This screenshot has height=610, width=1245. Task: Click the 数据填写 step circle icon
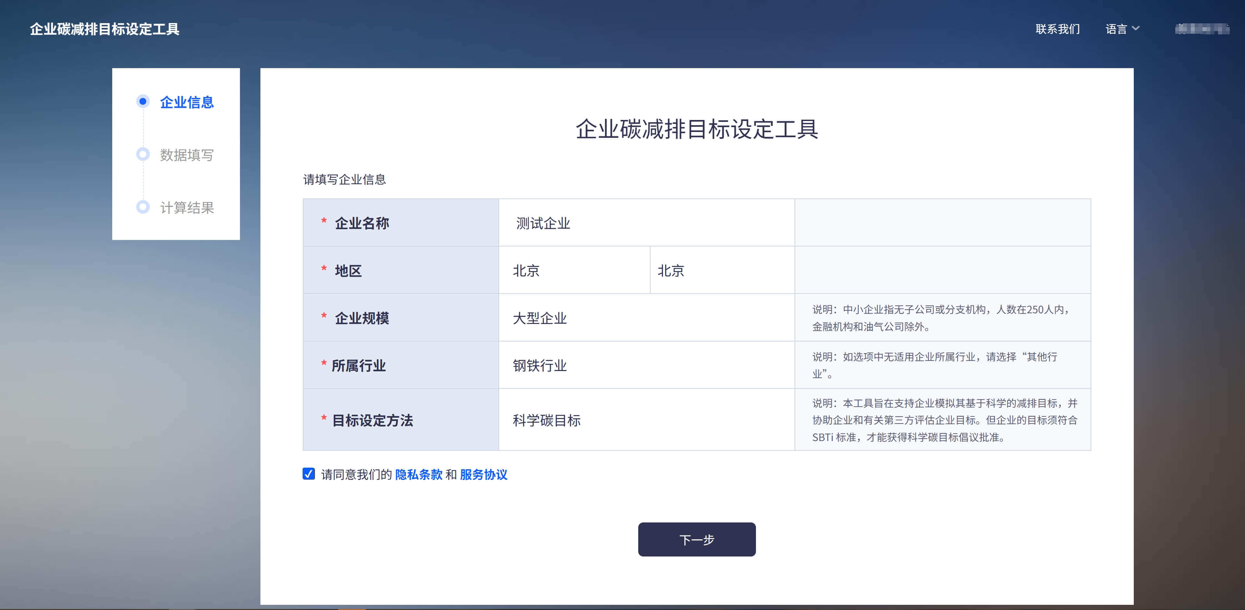[143, 154]
